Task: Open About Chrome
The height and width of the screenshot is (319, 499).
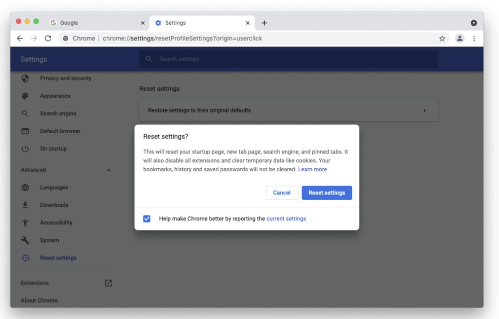Action: coord(39,300)
